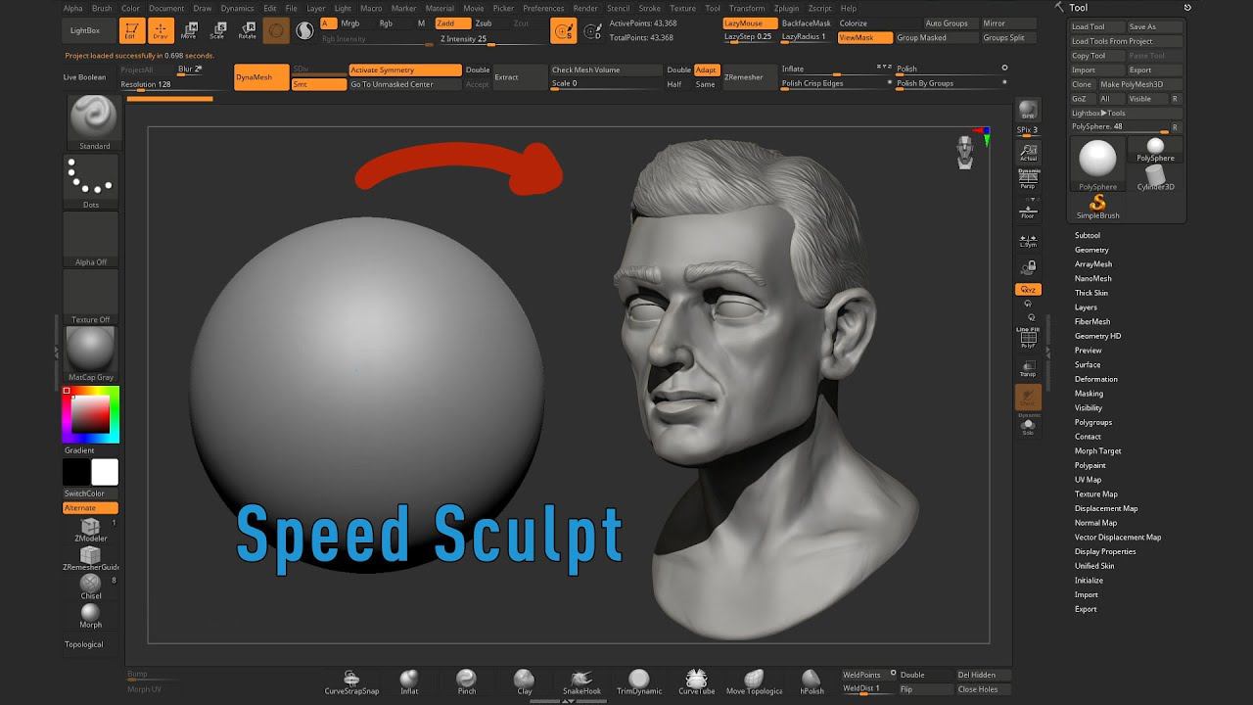Toggle Transp transparency mode
The height and width of the screenshot is (705, 1253).
[x=1028, y=367]
